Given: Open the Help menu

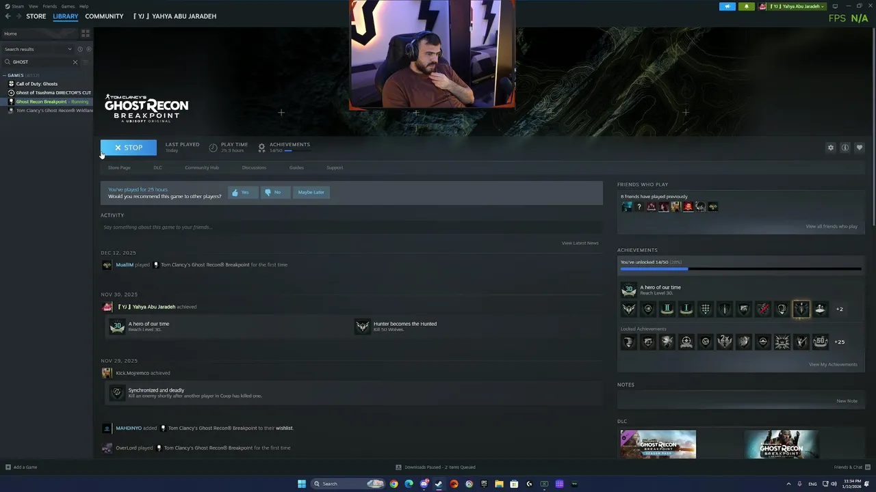Looking at the screenshot, I should 83,6.
